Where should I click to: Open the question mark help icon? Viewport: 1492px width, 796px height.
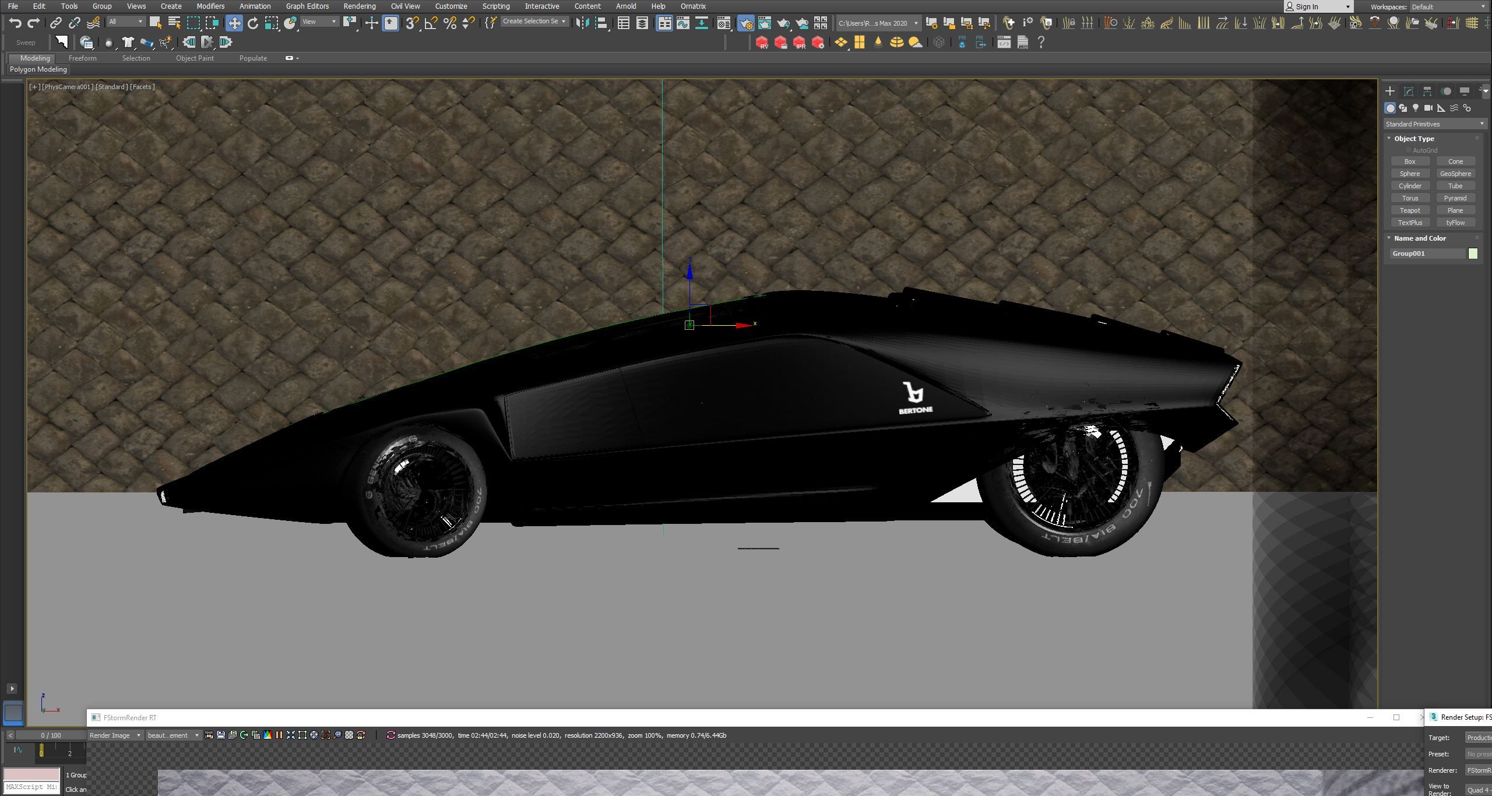pos(1041,42)
